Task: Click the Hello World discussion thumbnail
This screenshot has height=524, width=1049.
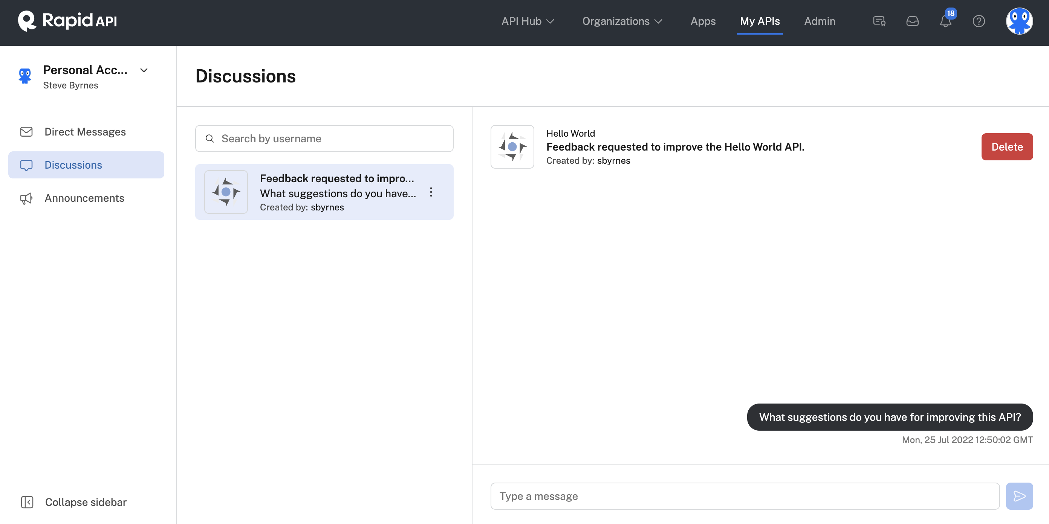Action: coord(512,146)
